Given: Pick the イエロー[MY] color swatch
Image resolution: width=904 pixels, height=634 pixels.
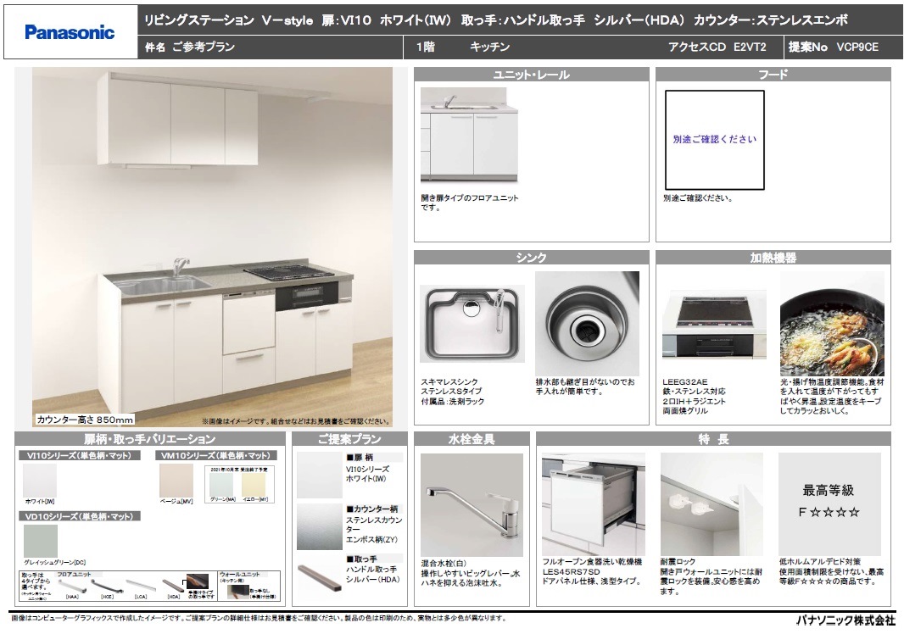Looking at the screenshot, I should coord(254,484).
